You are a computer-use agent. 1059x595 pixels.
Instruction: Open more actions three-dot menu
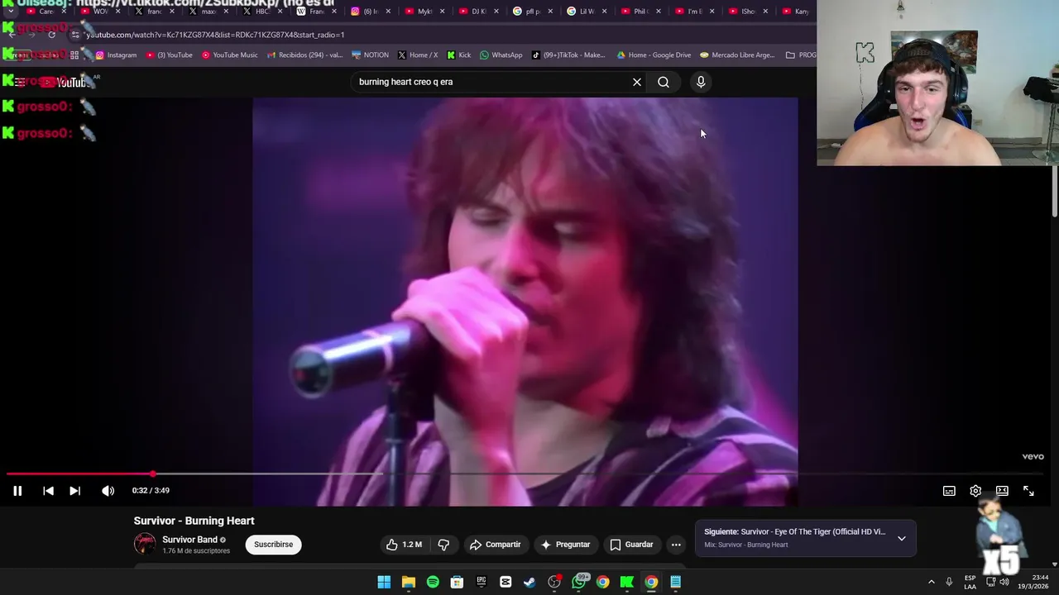(676, 545)
